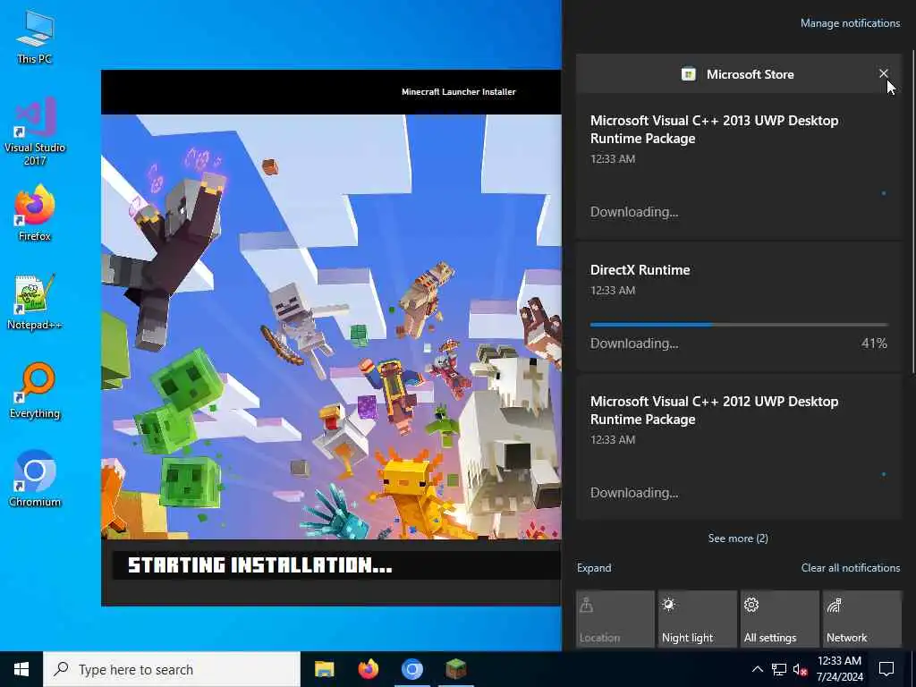Image resolution: width=916 pixels, height=687 pixels.
Task: Click the Windows Start button
Action: pos(21,669)
